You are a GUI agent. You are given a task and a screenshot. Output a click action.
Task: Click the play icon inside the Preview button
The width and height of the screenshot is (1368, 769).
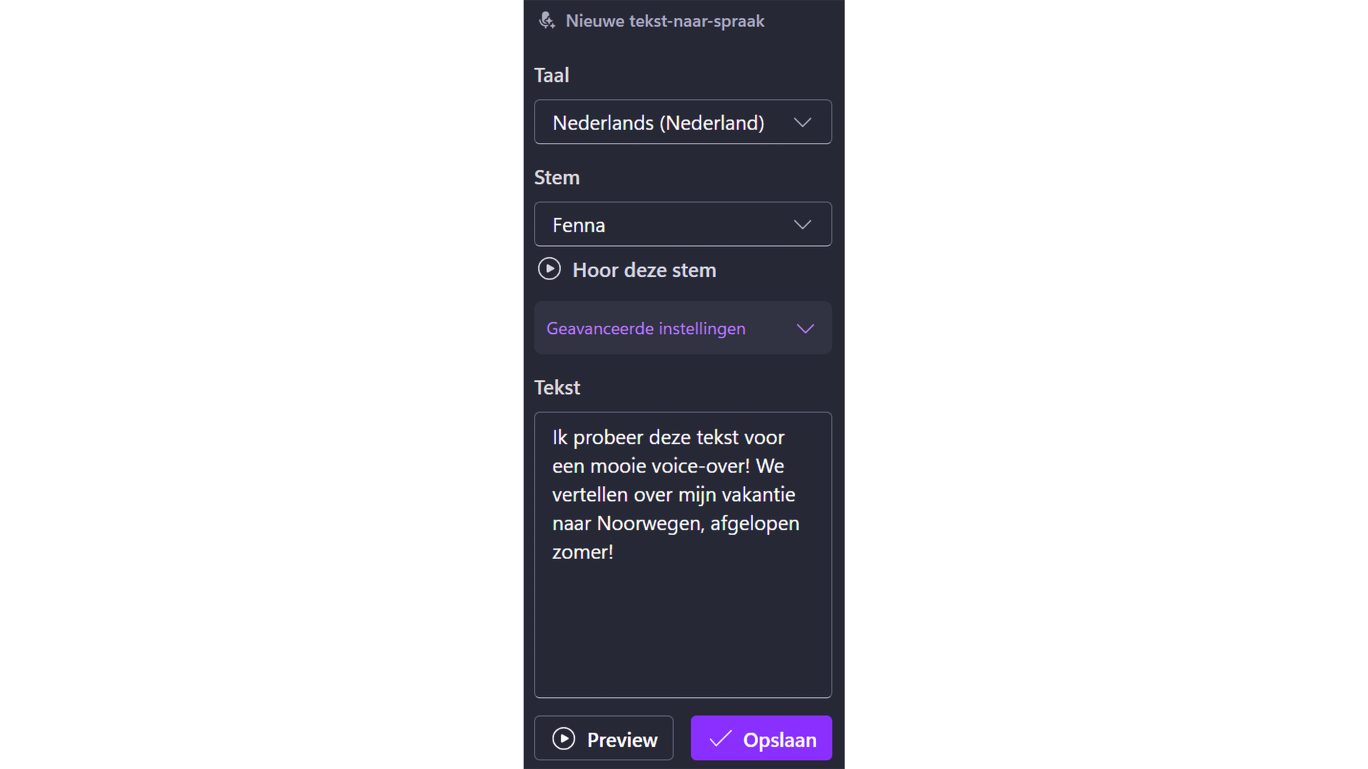563,739
